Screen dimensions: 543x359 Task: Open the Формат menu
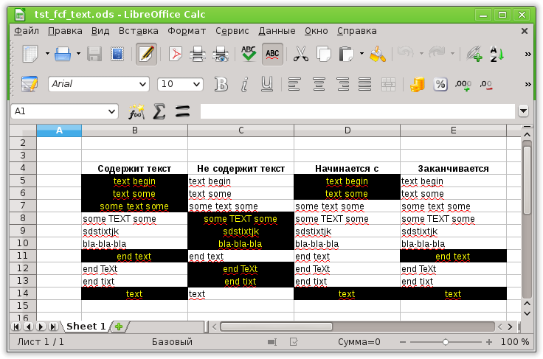click(187, 31)
